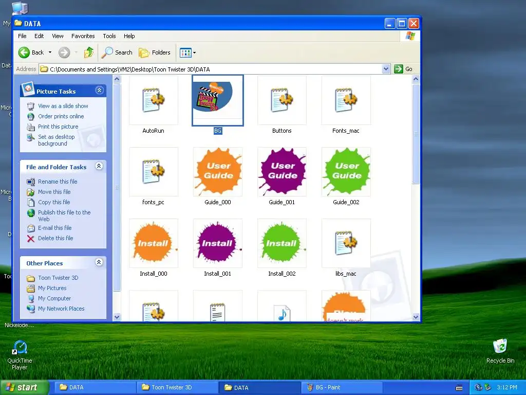Select the orange Install_000 thumbnail
This screenshot has height=395, width=526.
(x=153, y=243)
